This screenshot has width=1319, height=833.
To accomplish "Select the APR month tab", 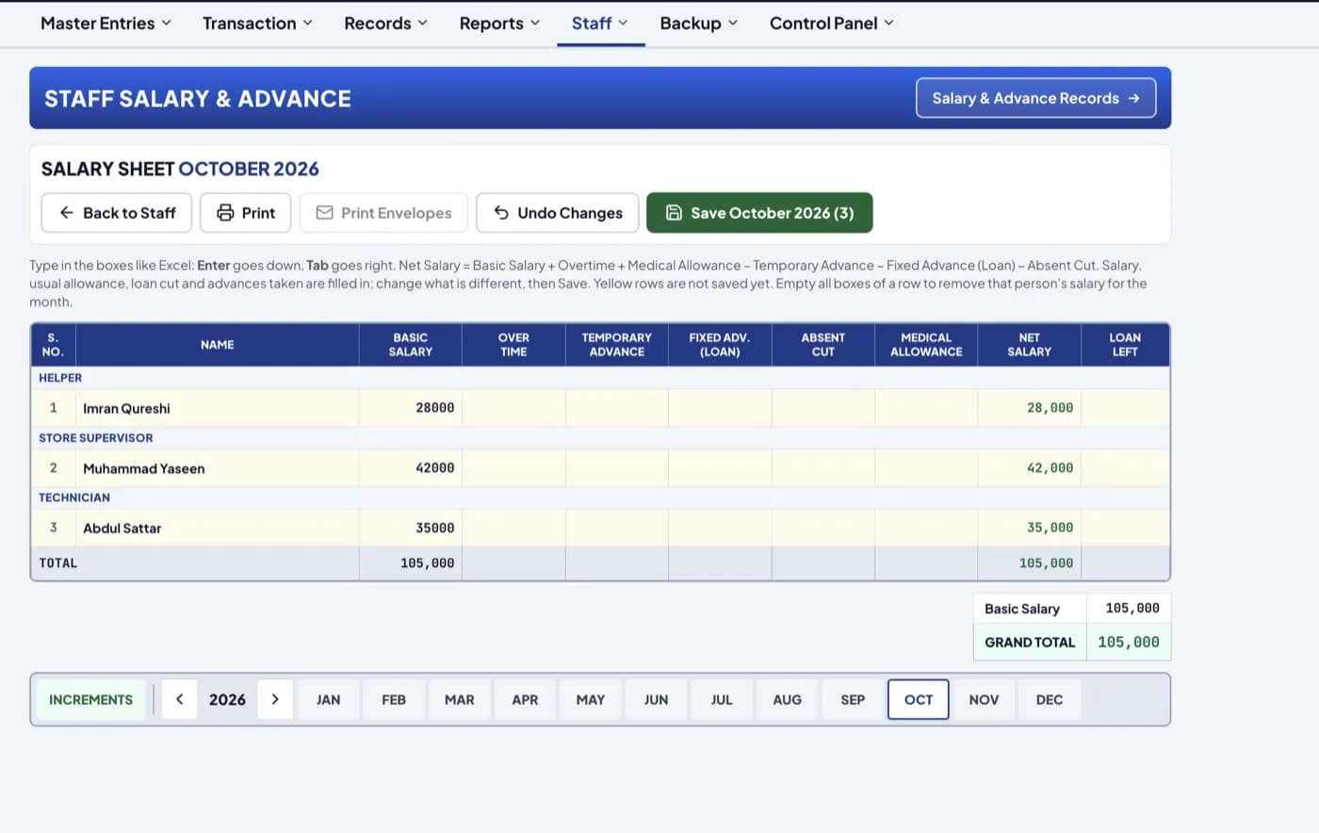I will [x=525, y=699].
